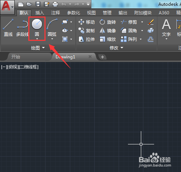The height and width of the screenshot is (172, 181).
Task: Open the AutoCAD application menu button
Action: (x=8, y=7)
